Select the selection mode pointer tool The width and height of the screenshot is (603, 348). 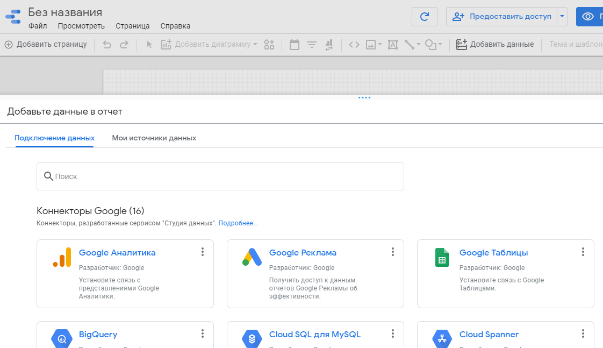point(149,45)
